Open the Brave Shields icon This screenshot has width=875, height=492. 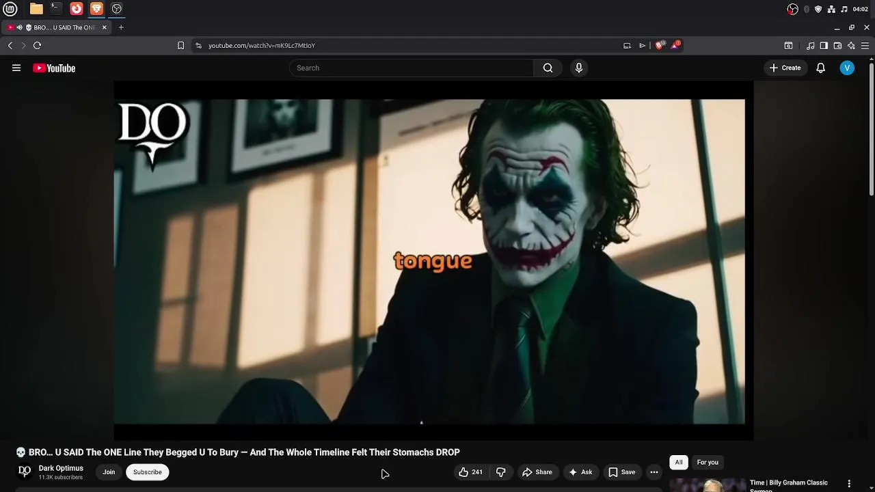660,45
